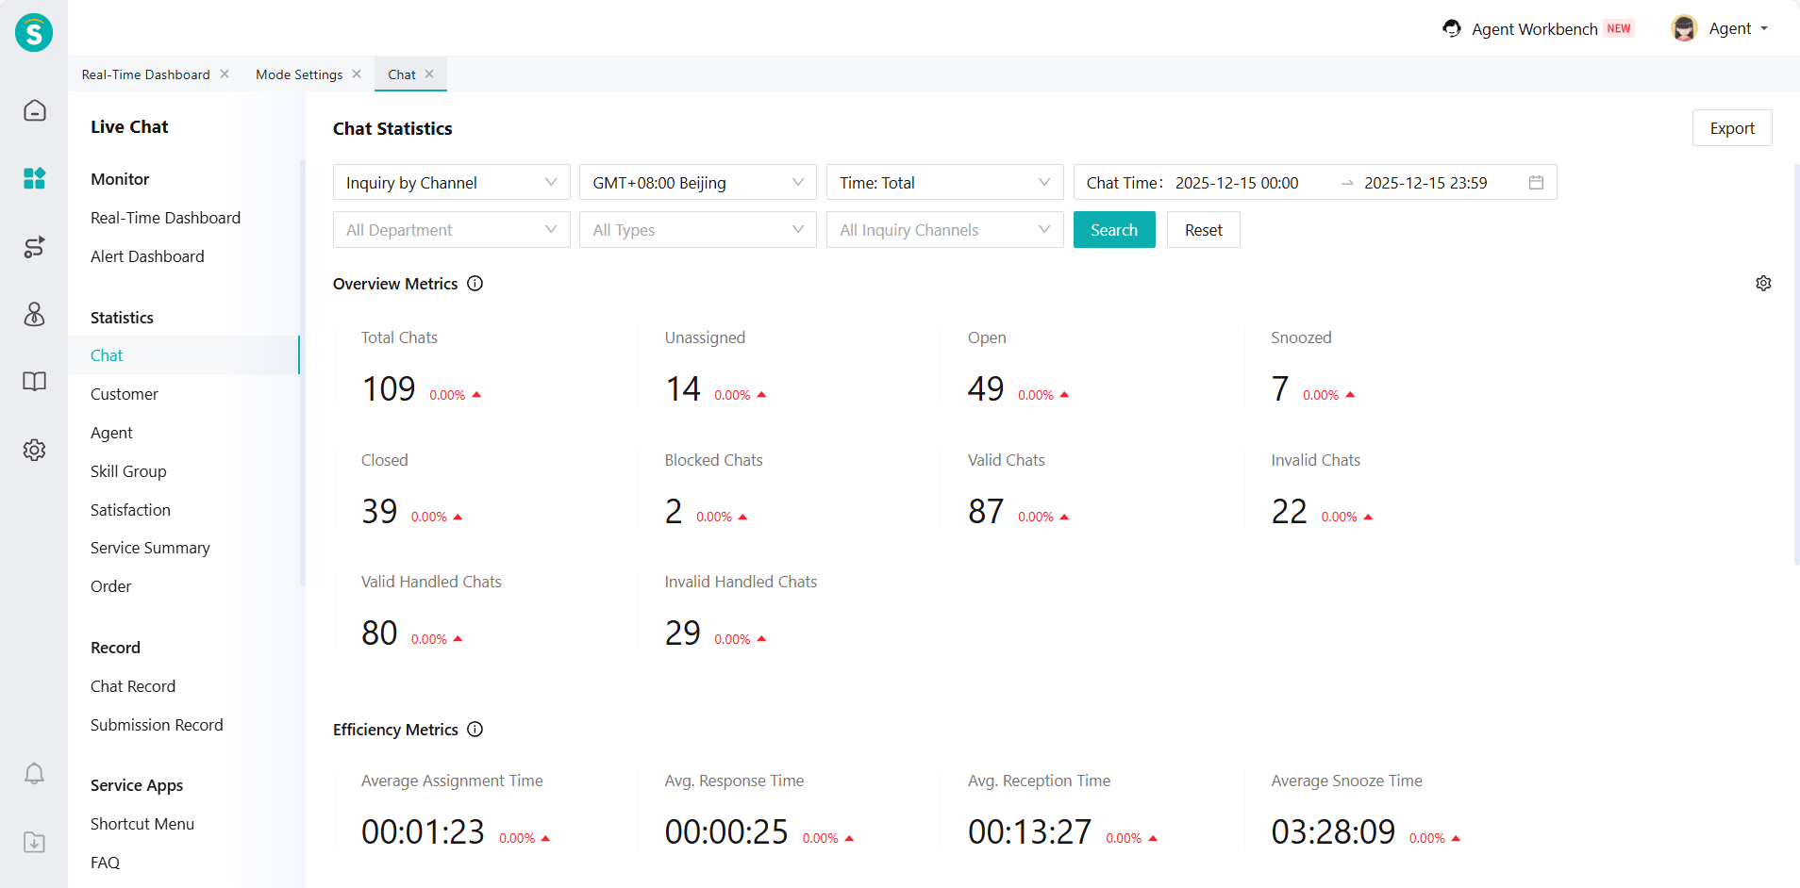This screenshot has height=888, width=1800.
Task: Open the routing flow icon in sidebar
Action: click(x=34, y=247)
